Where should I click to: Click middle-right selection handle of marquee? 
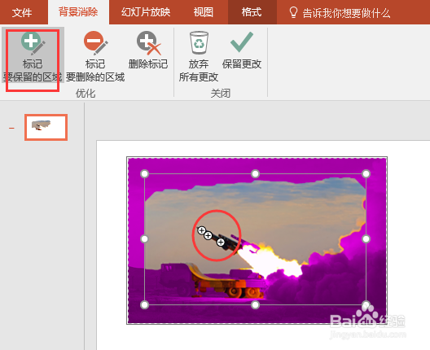[366, 239]
